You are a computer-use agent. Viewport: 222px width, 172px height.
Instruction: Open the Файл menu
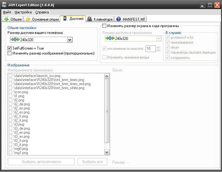pos(7,12)
